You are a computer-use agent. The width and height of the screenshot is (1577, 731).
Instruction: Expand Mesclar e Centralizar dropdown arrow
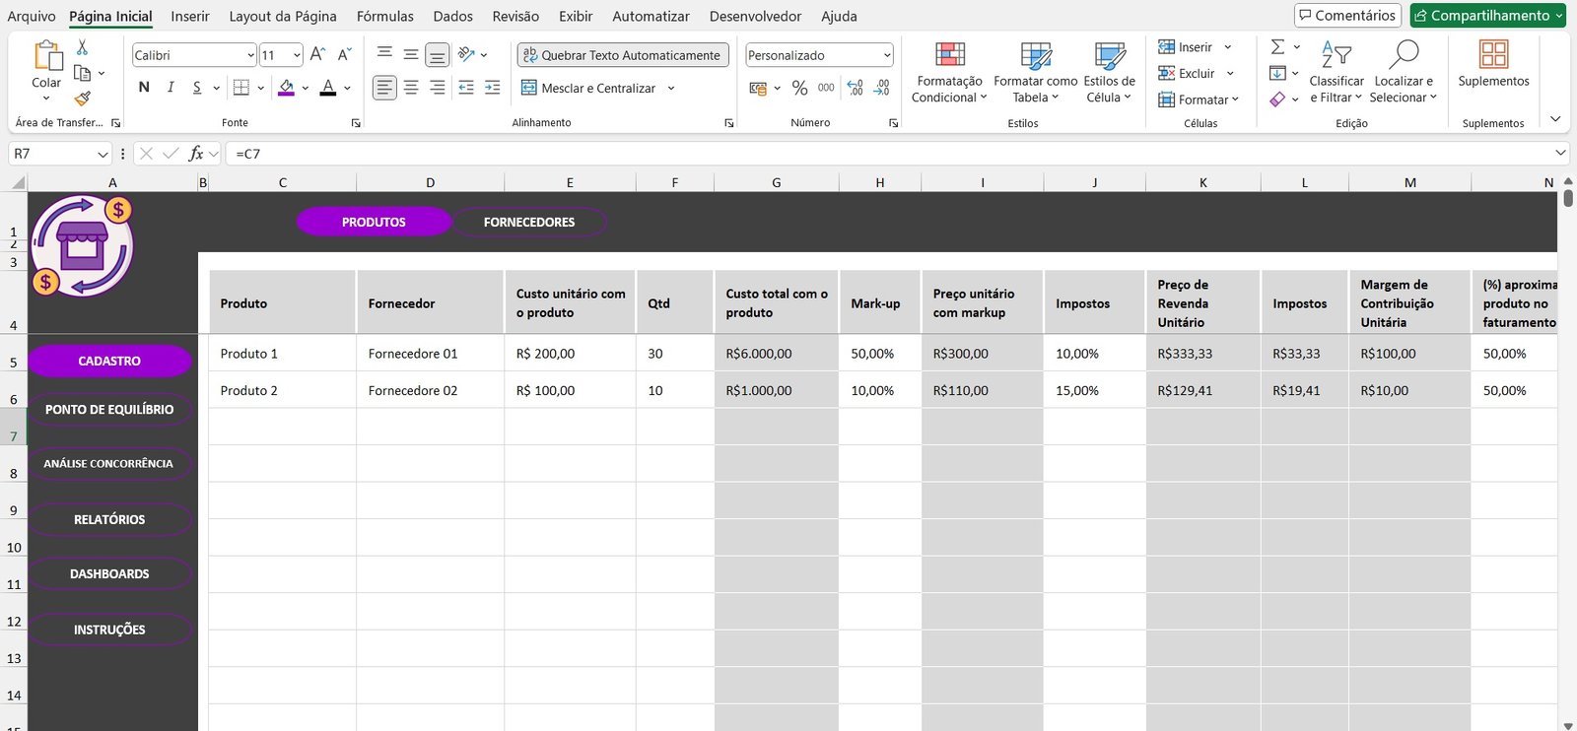671,88
